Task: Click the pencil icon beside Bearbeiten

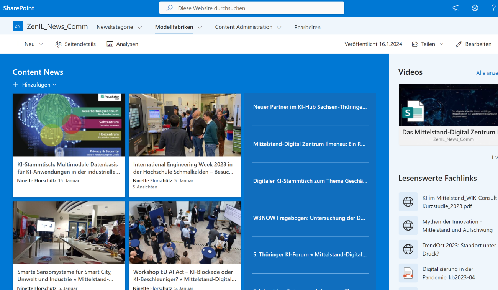Action: point(459,44)
